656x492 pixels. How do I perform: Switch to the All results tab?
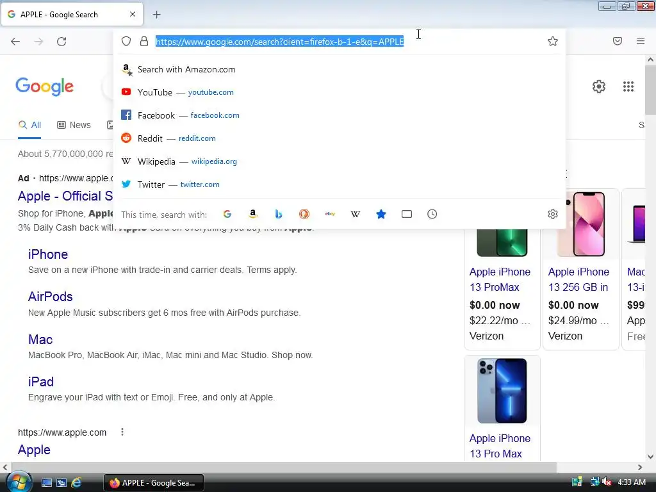29,125
